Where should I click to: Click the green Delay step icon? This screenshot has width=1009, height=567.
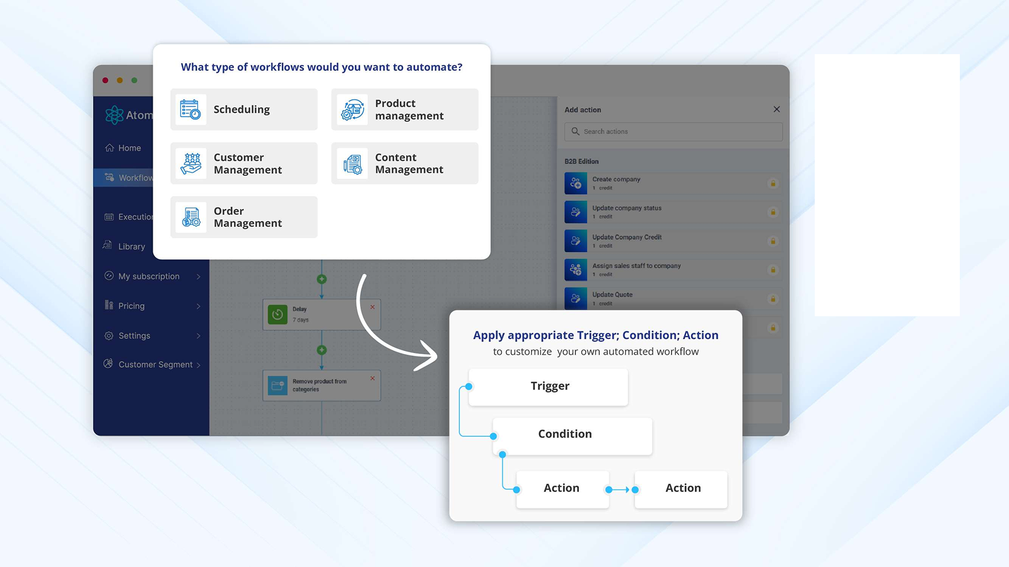277,314
